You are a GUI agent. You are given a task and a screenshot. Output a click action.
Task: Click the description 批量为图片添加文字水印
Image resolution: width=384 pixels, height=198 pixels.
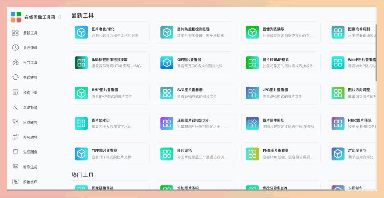(x=111, y=127)
